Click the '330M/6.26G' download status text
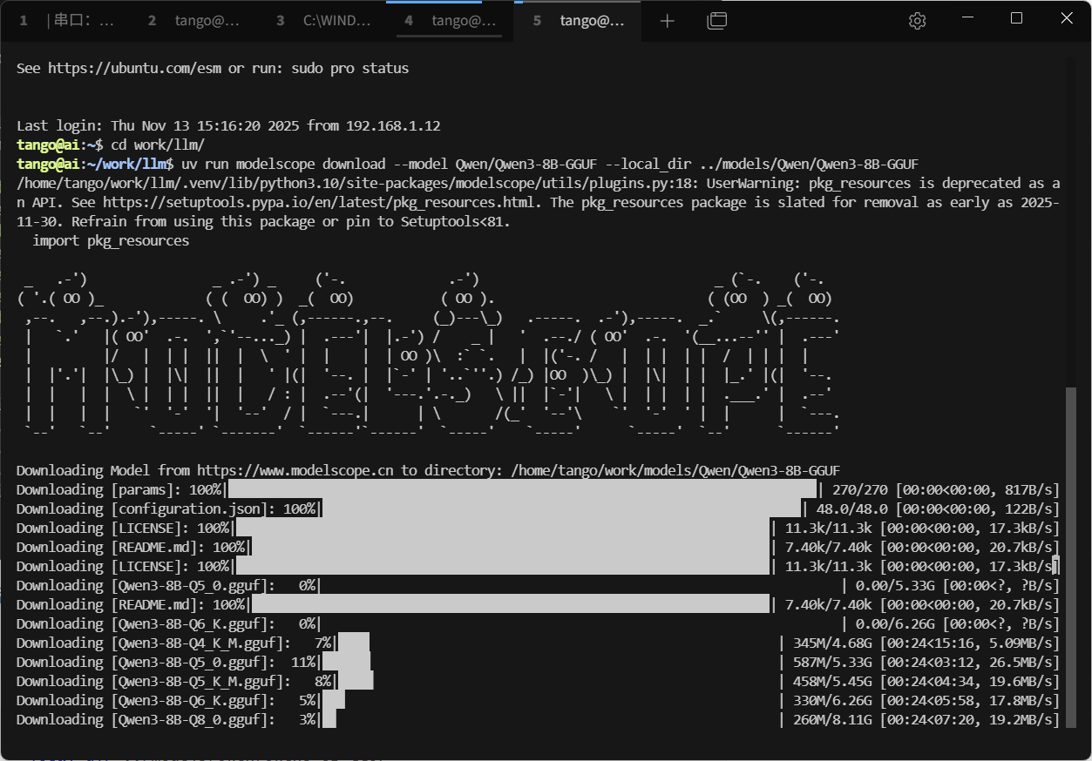 tap(831, 700)
